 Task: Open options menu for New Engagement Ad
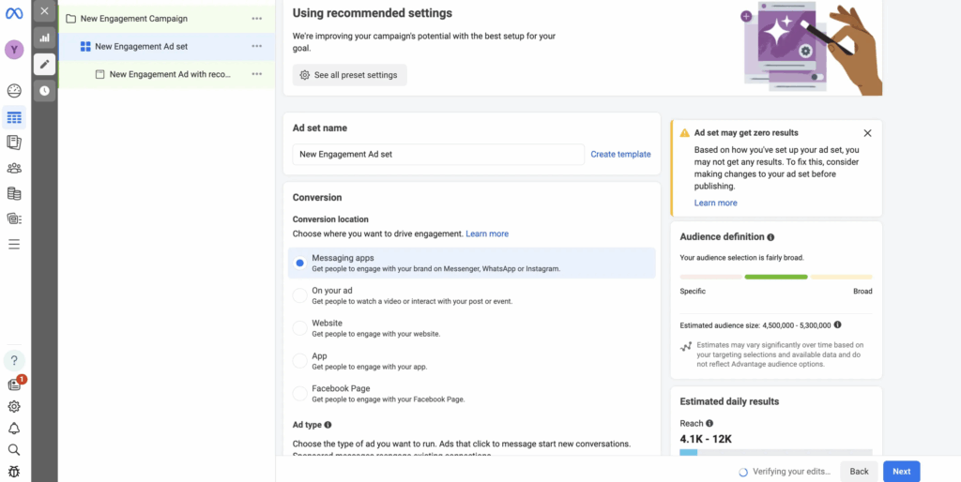[x=257, y=74]
